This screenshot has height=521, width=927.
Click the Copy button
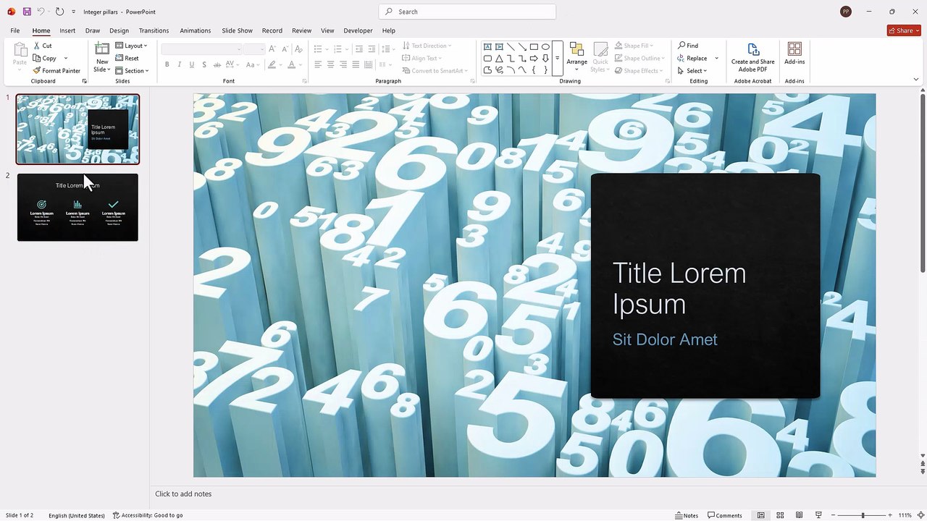point(44,58)
